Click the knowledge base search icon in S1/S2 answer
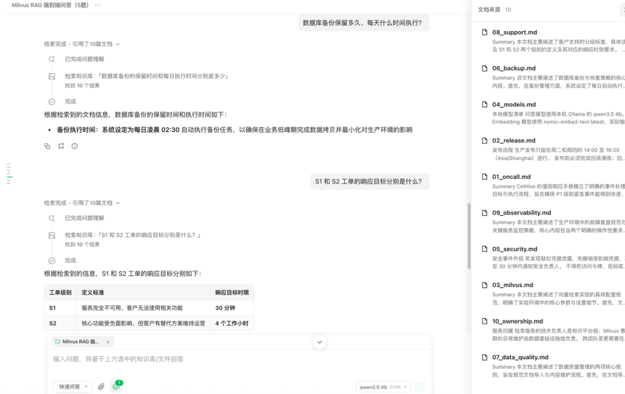 52,235
